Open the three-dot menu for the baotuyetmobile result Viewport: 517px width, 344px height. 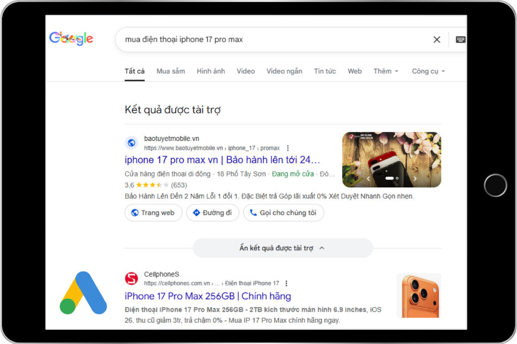tap(288, 148)
